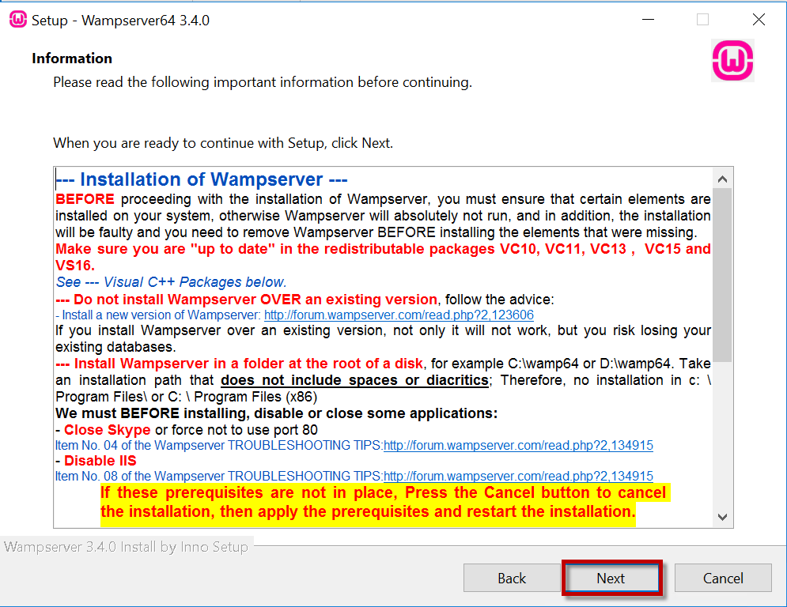Open the Item No. 04 troubleshooting tips link
The width and height of the screenshot is (787, 607).
click(518, 445)
